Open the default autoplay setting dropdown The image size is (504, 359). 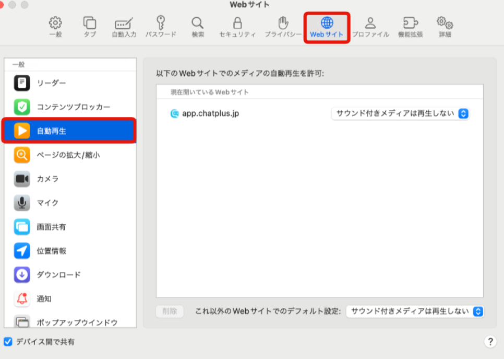pos(415,311)
